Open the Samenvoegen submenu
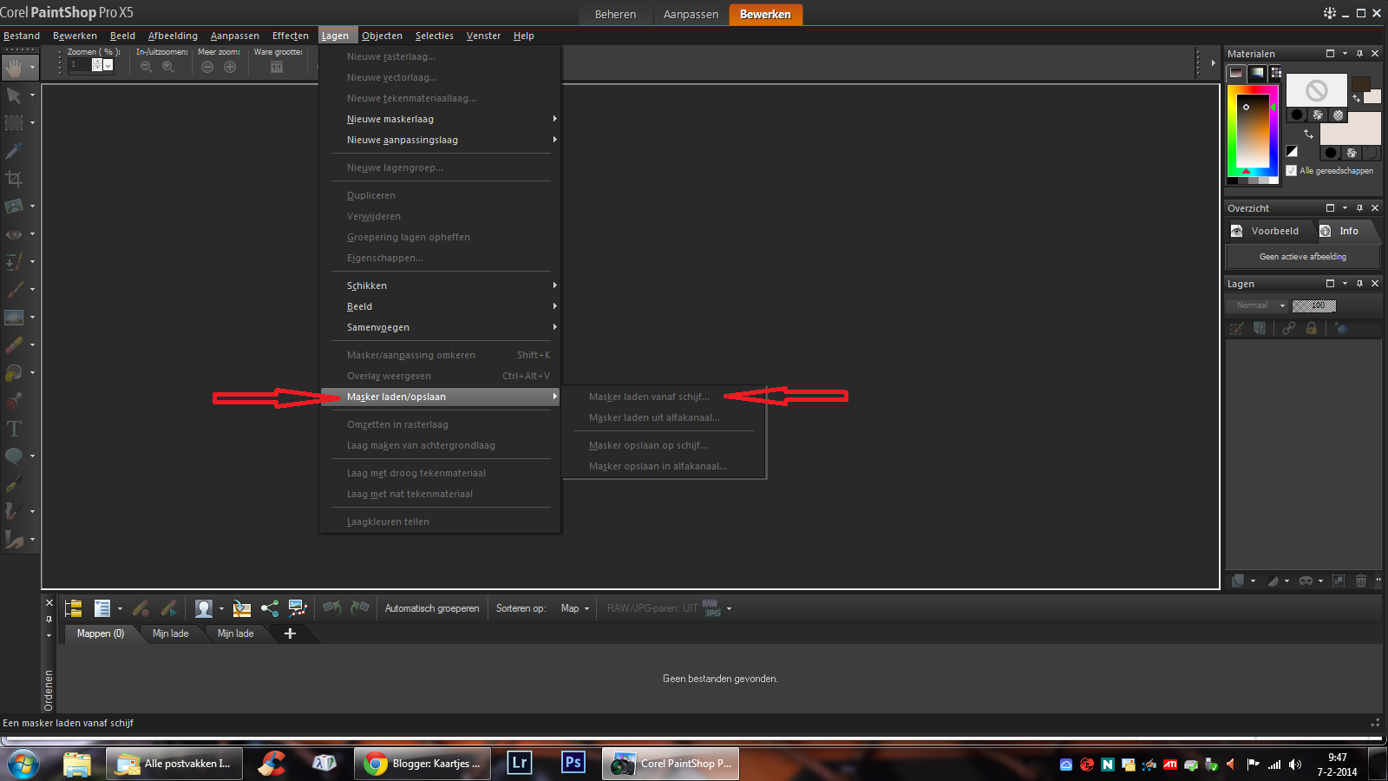The width and height of the screenshot is (1388, 781). click(440, 327)
